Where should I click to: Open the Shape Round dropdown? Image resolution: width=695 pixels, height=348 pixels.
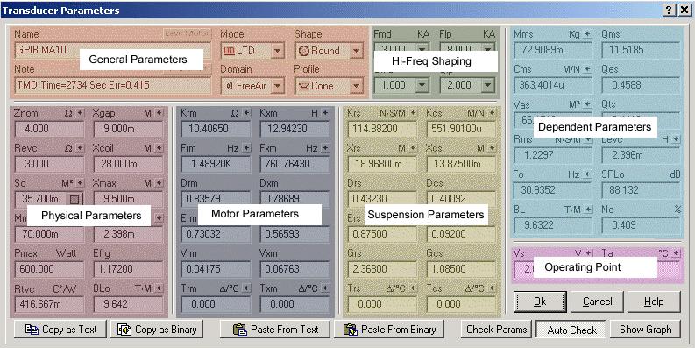[x=357, y=51]
